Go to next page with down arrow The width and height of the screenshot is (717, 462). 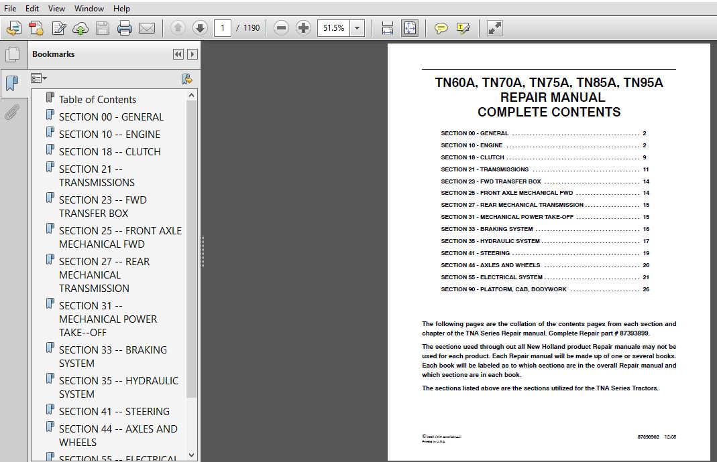point(200,28)
